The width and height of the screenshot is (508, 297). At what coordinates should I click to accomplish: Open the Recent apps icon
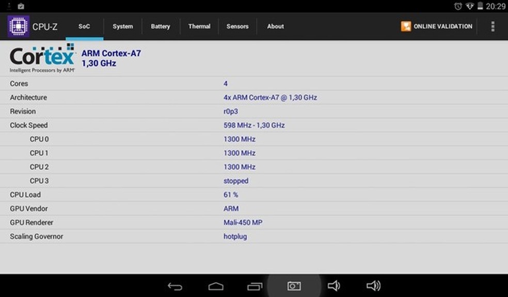click(255, 285)
